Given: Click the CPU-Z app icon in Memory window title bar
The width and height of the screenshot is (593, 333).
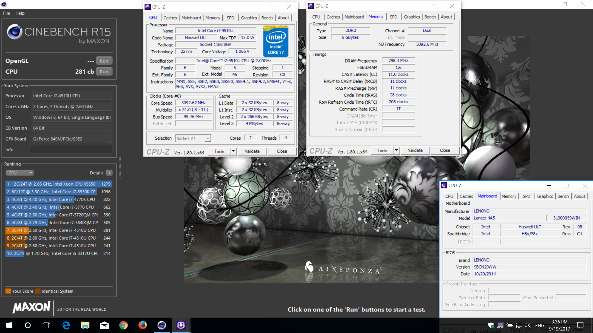Looking at the screenshot, I should [311, 6].
